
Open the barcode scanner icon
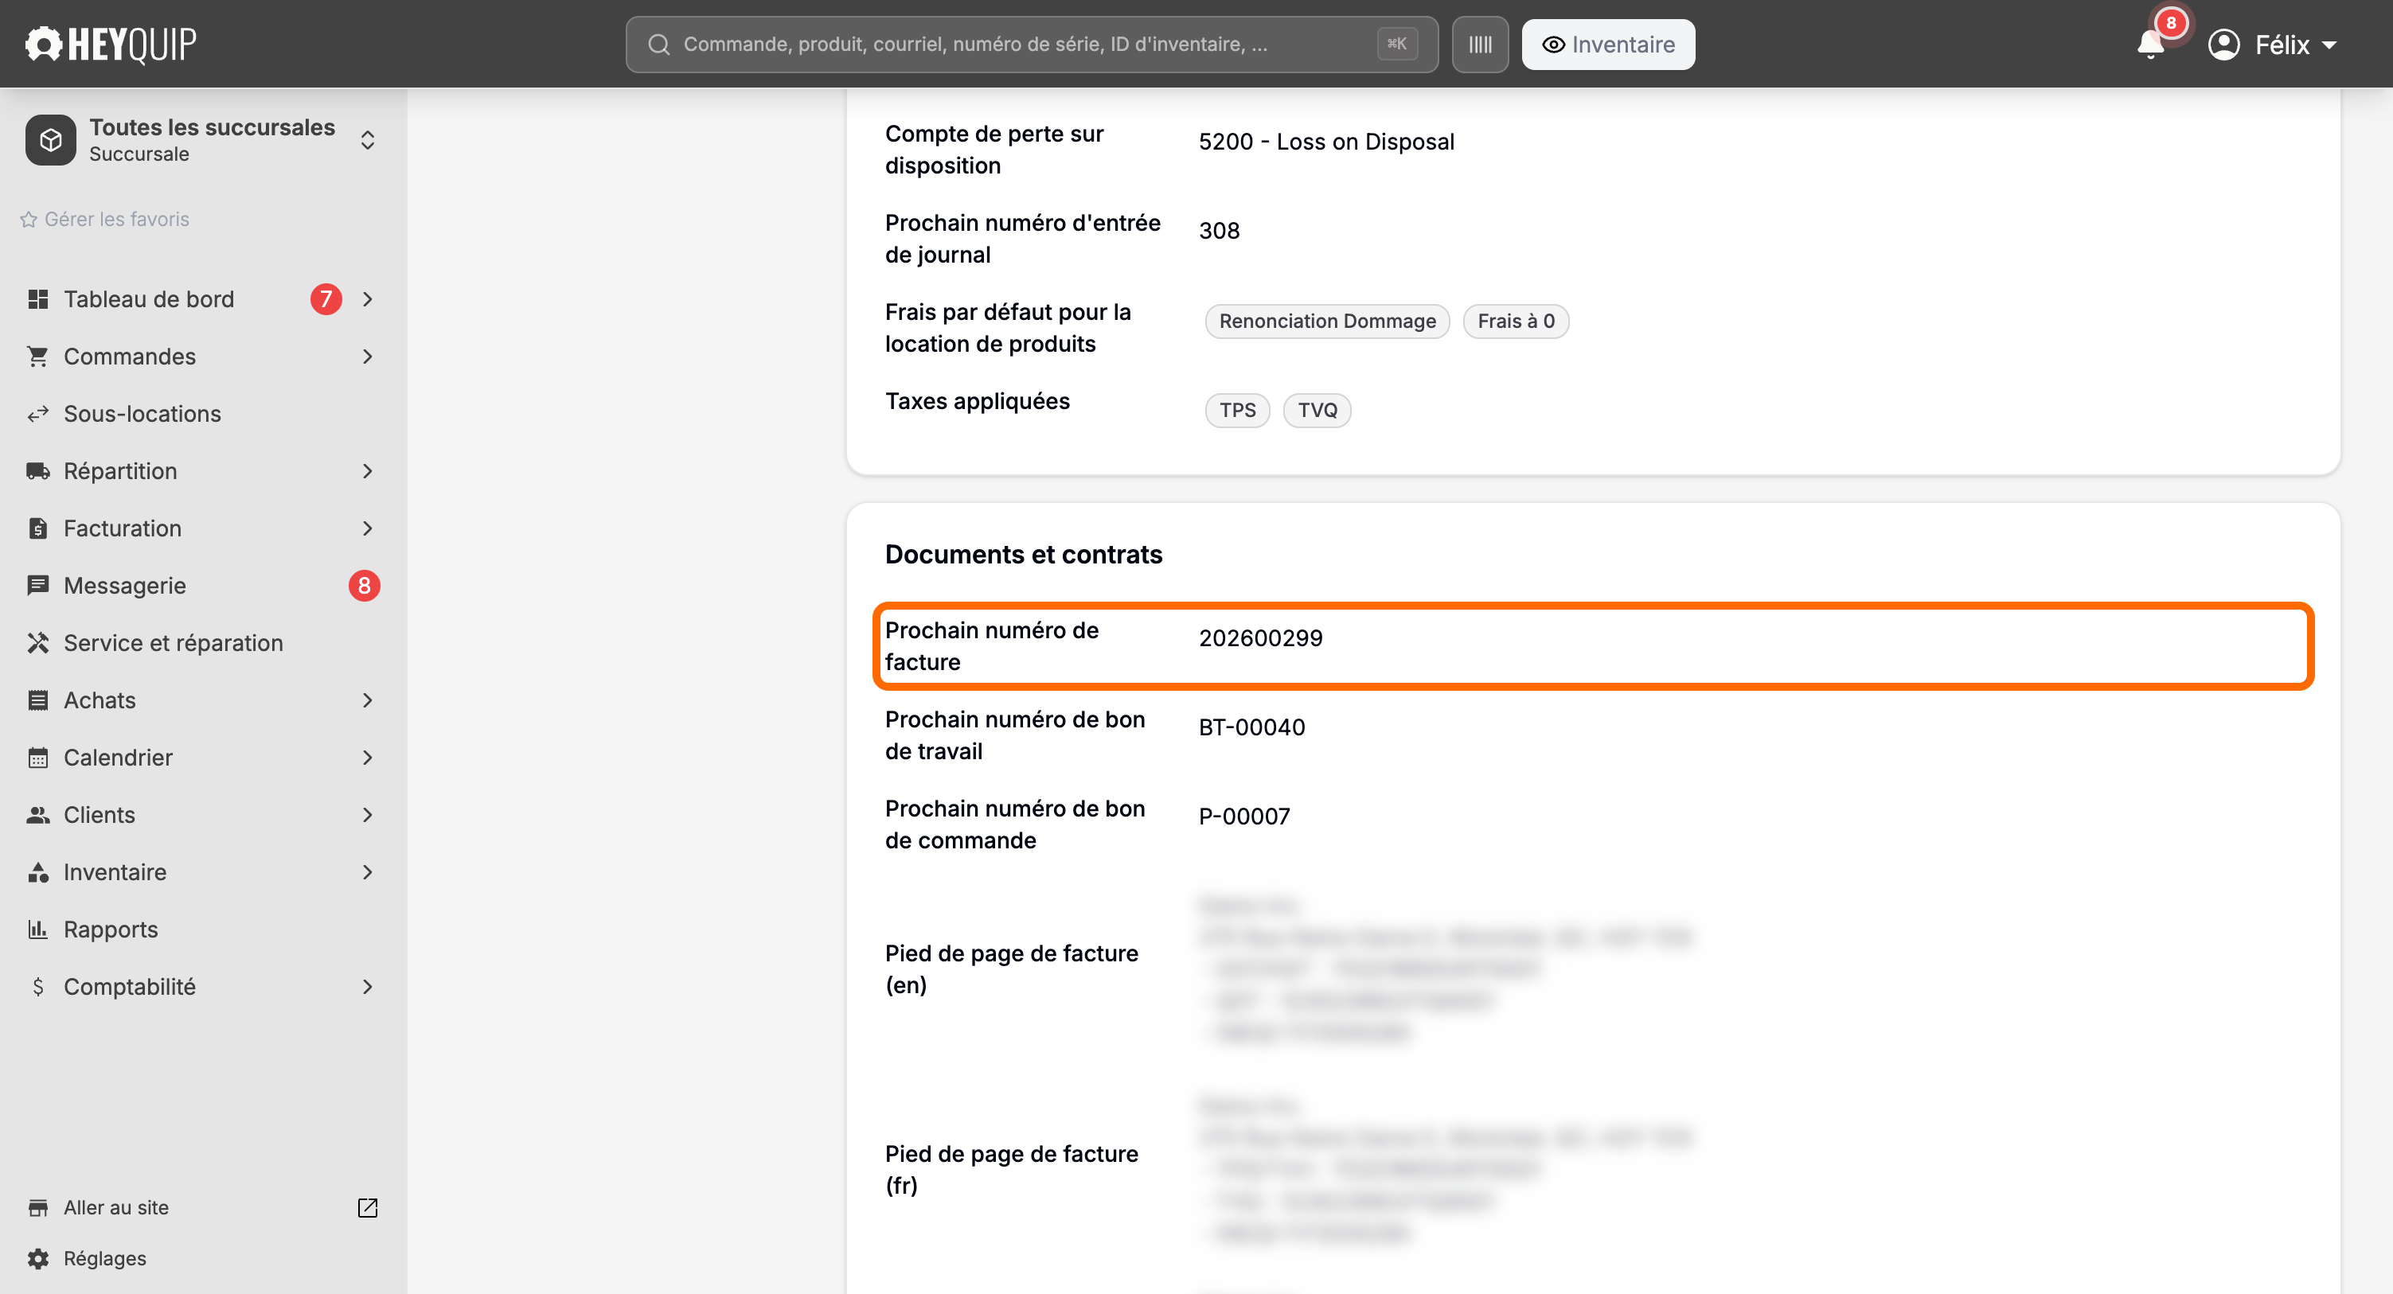coord(1480,45)
